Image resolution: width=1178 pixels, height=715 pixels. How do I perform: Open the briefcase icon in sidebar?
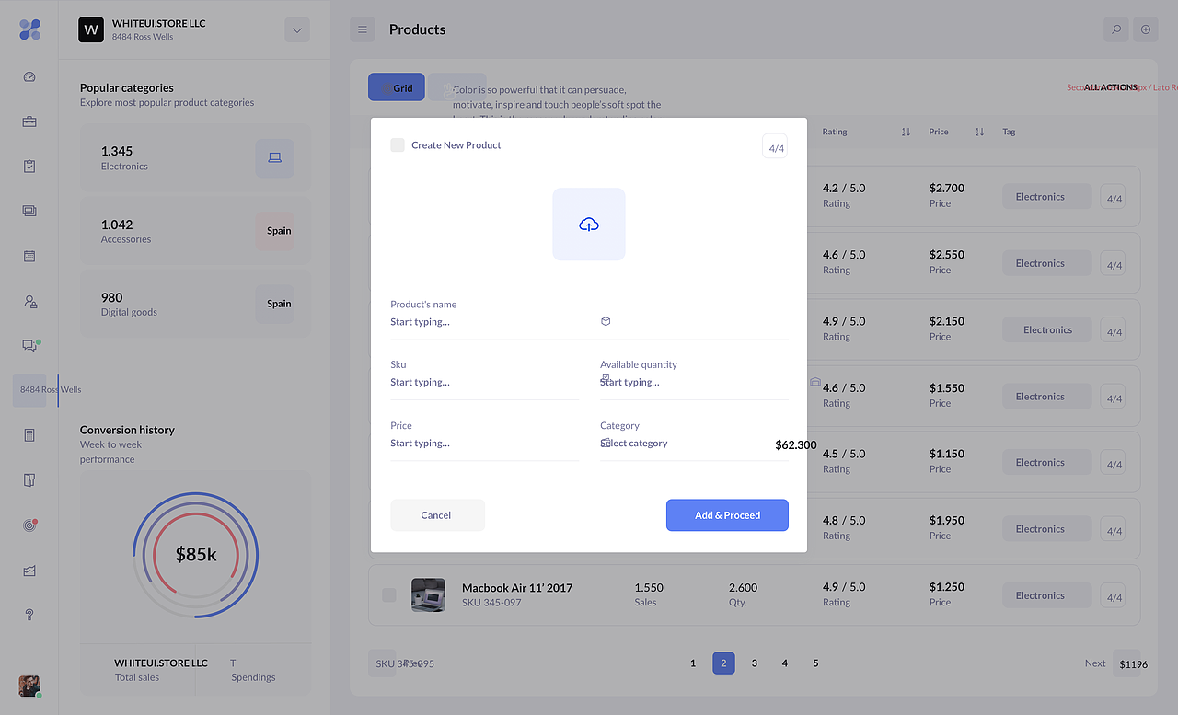pos(29,121)
